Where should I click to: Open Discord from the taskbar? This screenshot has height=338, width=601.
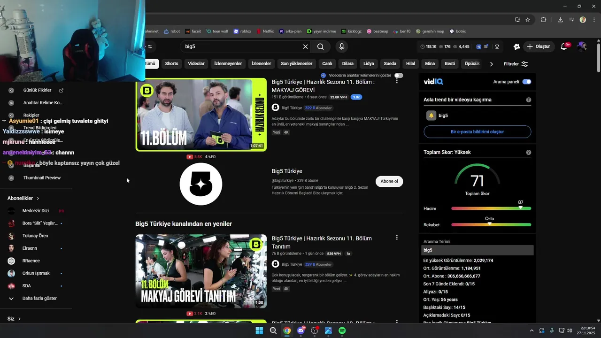pyautogui.click(x=301, y=330)
